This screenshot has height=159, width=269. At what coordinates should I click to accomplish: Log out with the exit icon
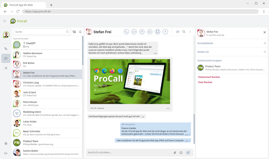(x=6, y=153)
